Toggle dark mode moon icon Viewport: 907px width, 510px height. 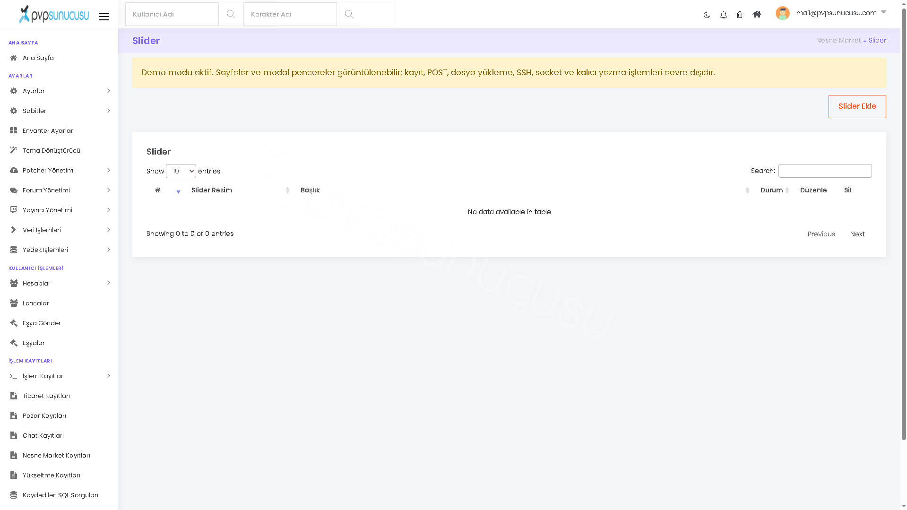point(707,15)
